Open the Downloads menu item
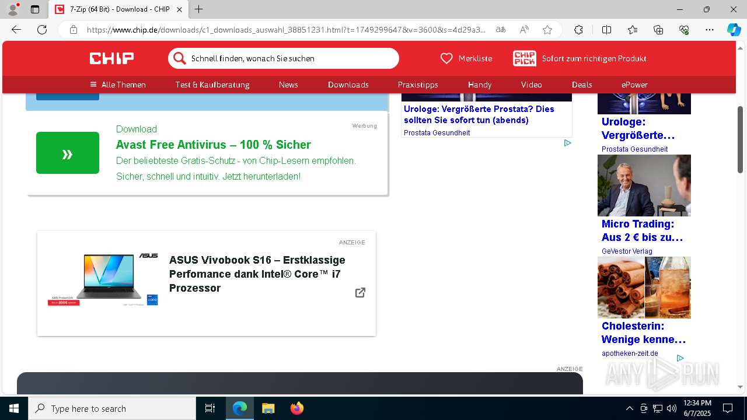The width and height of the screenshot is (747, 420). point(348,85)
